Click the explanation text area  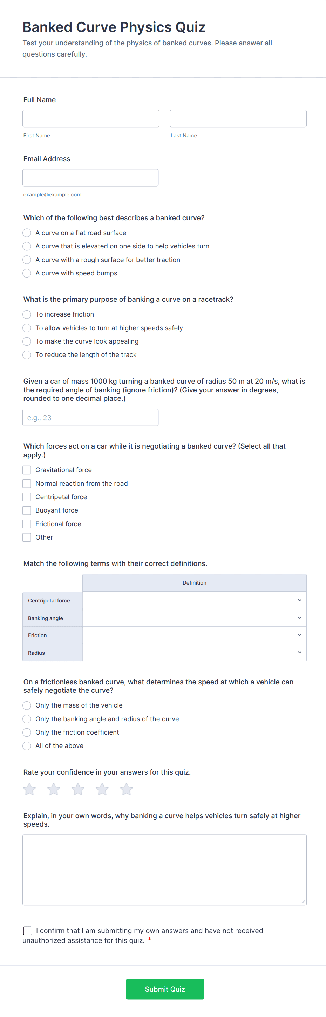tap(164, 870)
